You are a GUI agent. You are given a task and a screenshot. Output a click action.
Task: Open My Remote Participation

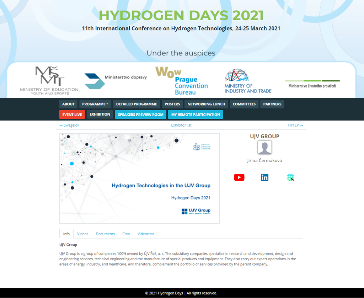[x=196, y=115]
